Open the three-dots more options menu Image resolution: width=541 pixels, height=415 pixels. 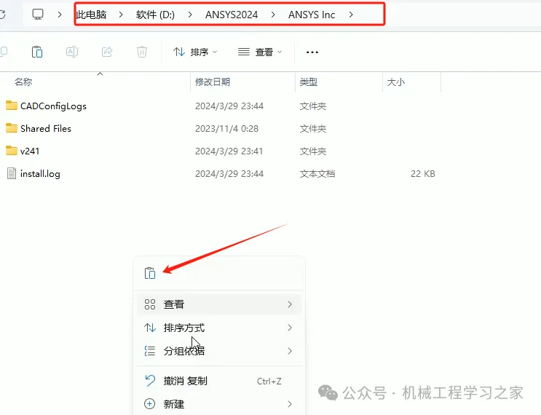coord(312,52)
